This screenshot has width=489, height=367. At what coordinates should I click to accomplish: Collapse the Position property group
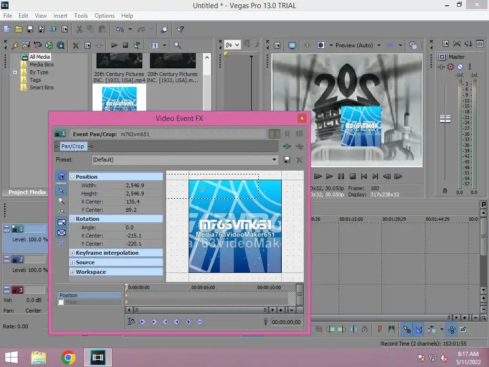73,177
